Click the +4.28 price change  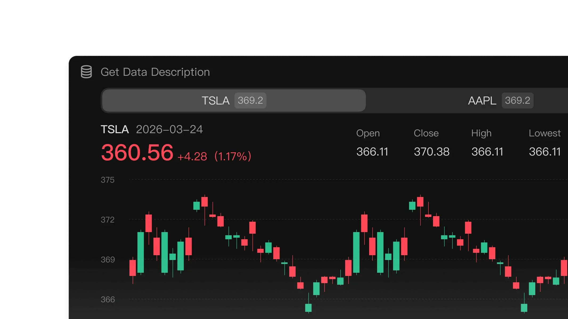tap(192, 157)
